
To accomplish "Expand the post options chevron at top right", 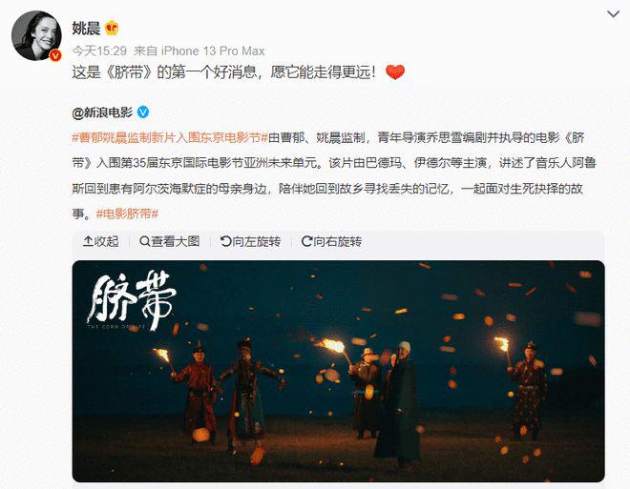I will point(613,14).
